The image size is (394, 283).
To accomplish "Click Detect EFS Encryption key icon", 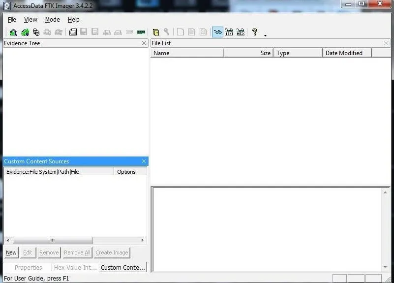I will (166, 32).
